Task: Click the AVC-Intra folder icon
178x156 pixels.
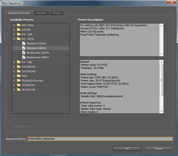Action: pos(19,25)
